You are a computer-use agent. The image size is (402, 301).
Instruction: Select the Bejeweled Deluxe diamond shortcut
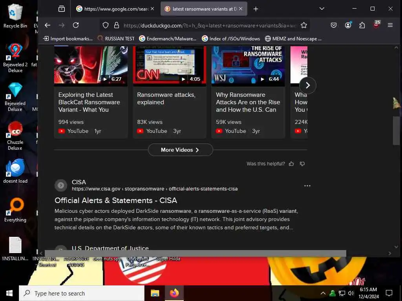click(x=15, y=97)
